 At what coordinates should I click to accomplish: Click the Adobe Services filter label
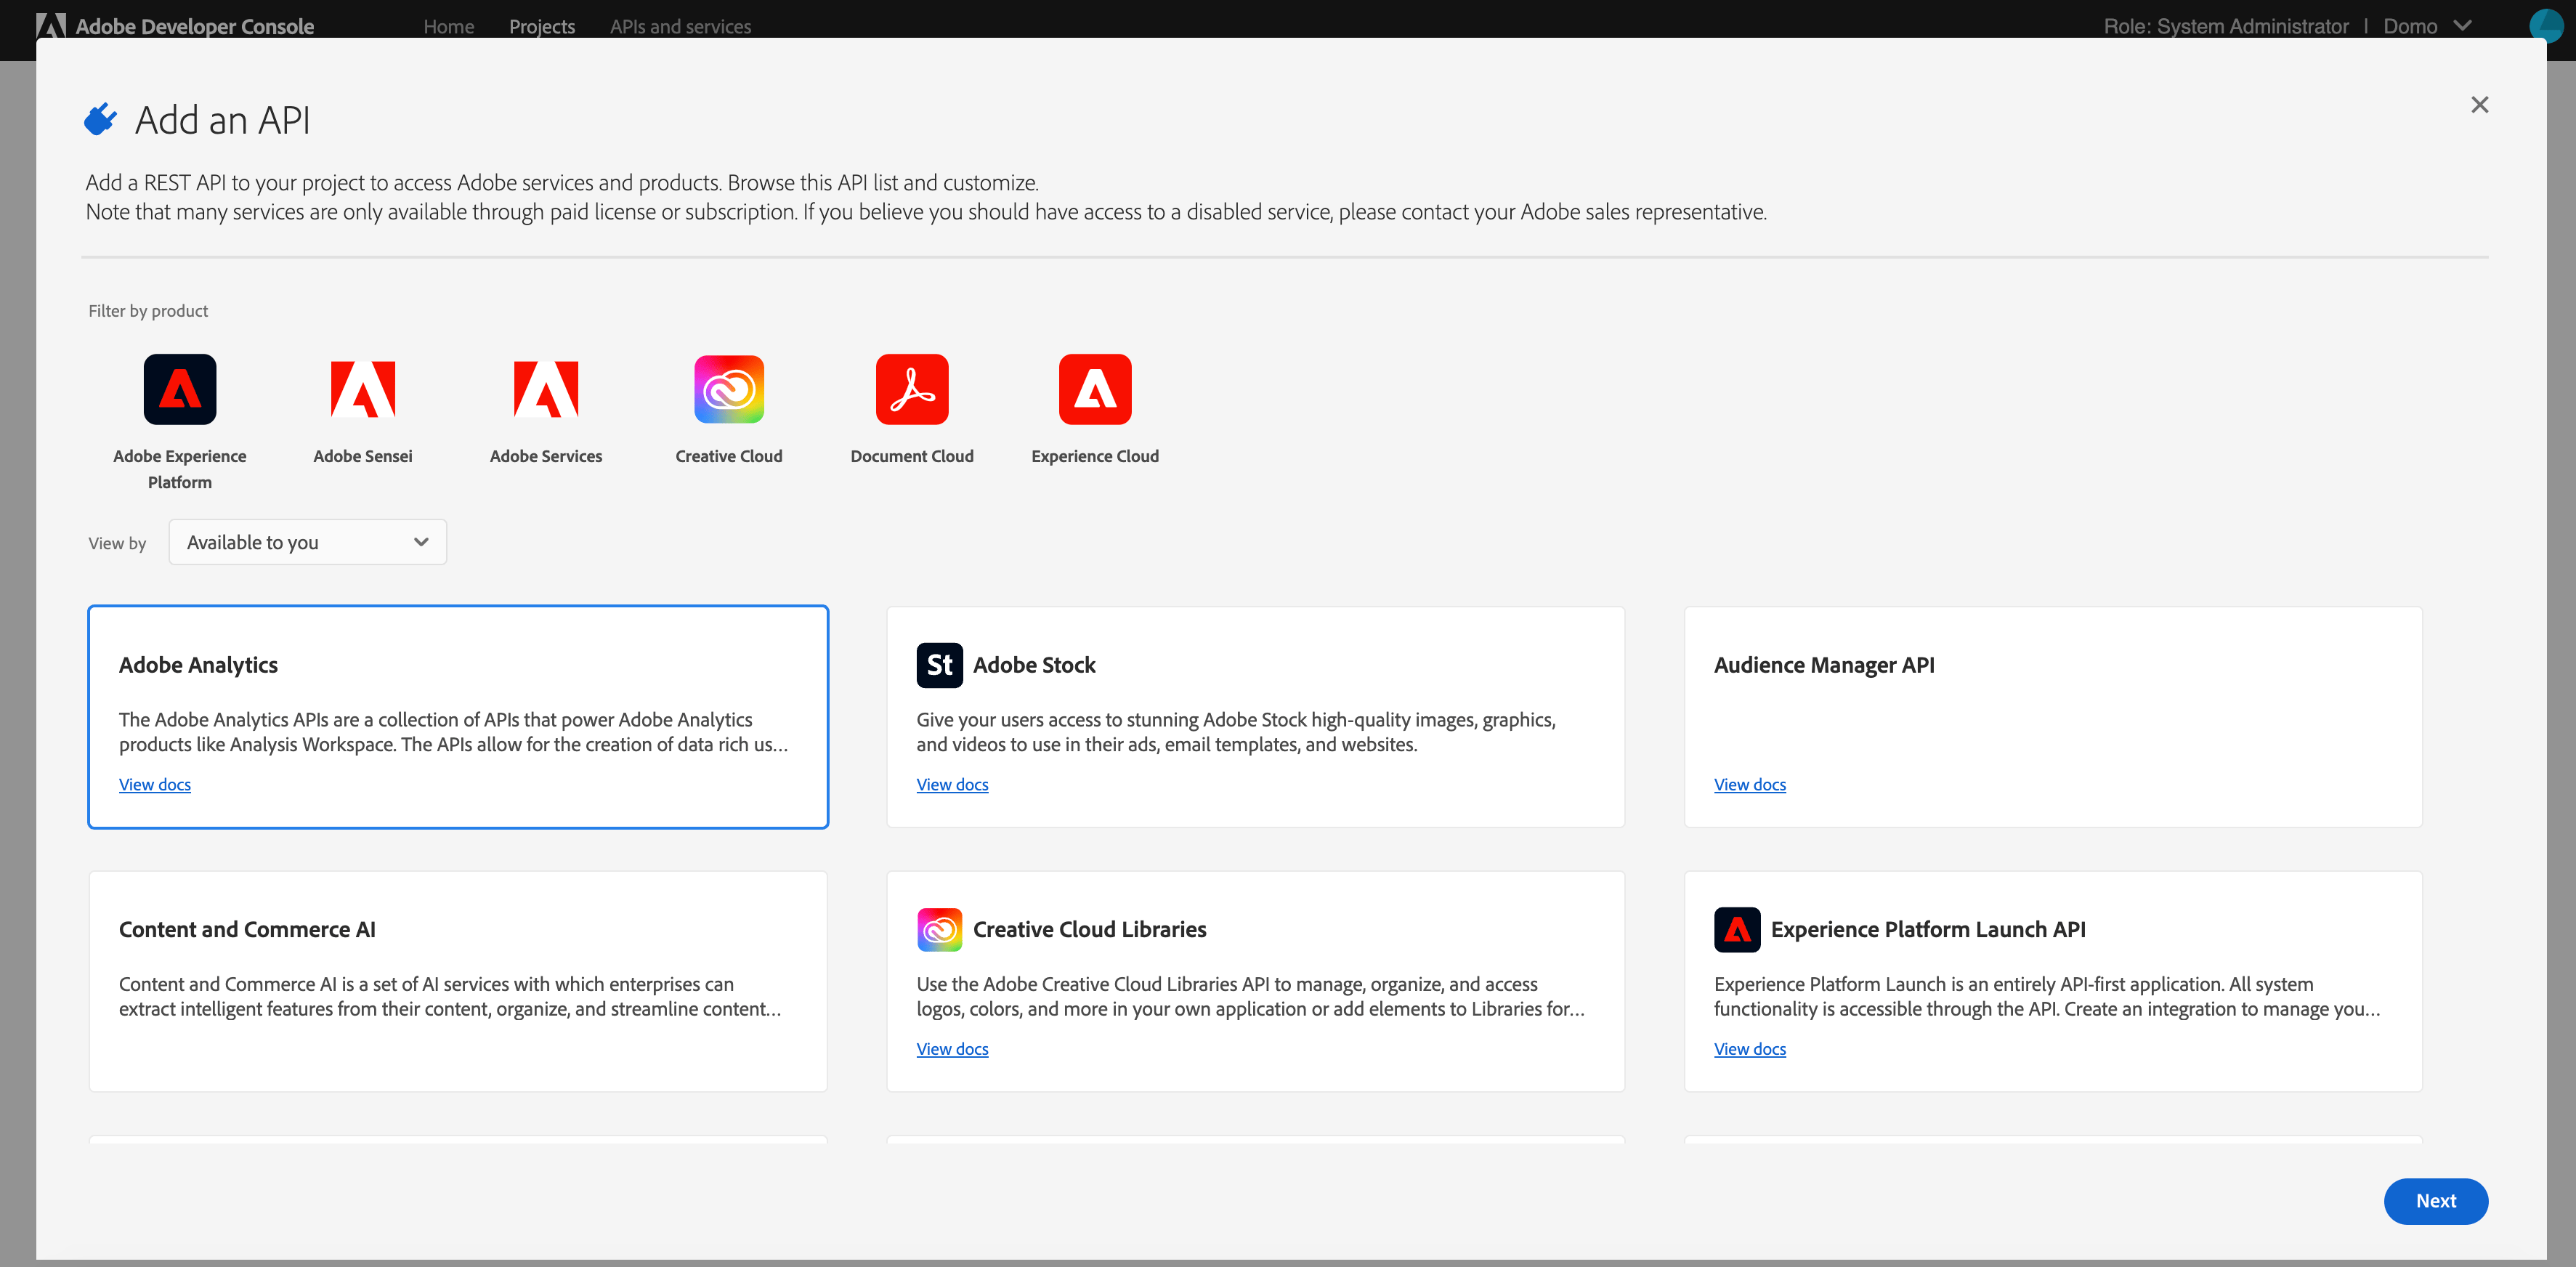[546, 456]
